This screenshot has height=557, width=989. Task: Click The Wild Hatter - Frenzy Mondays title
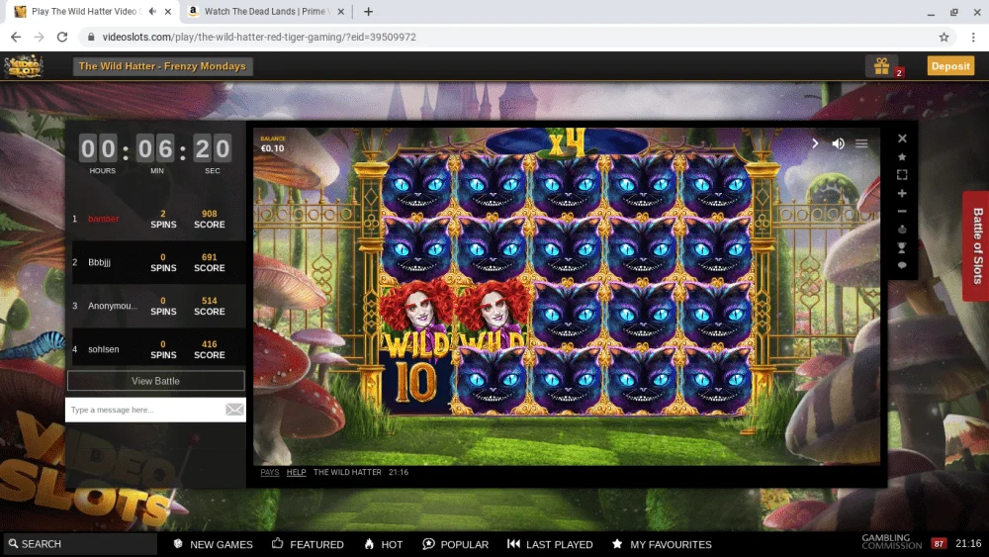click(163, 66)
